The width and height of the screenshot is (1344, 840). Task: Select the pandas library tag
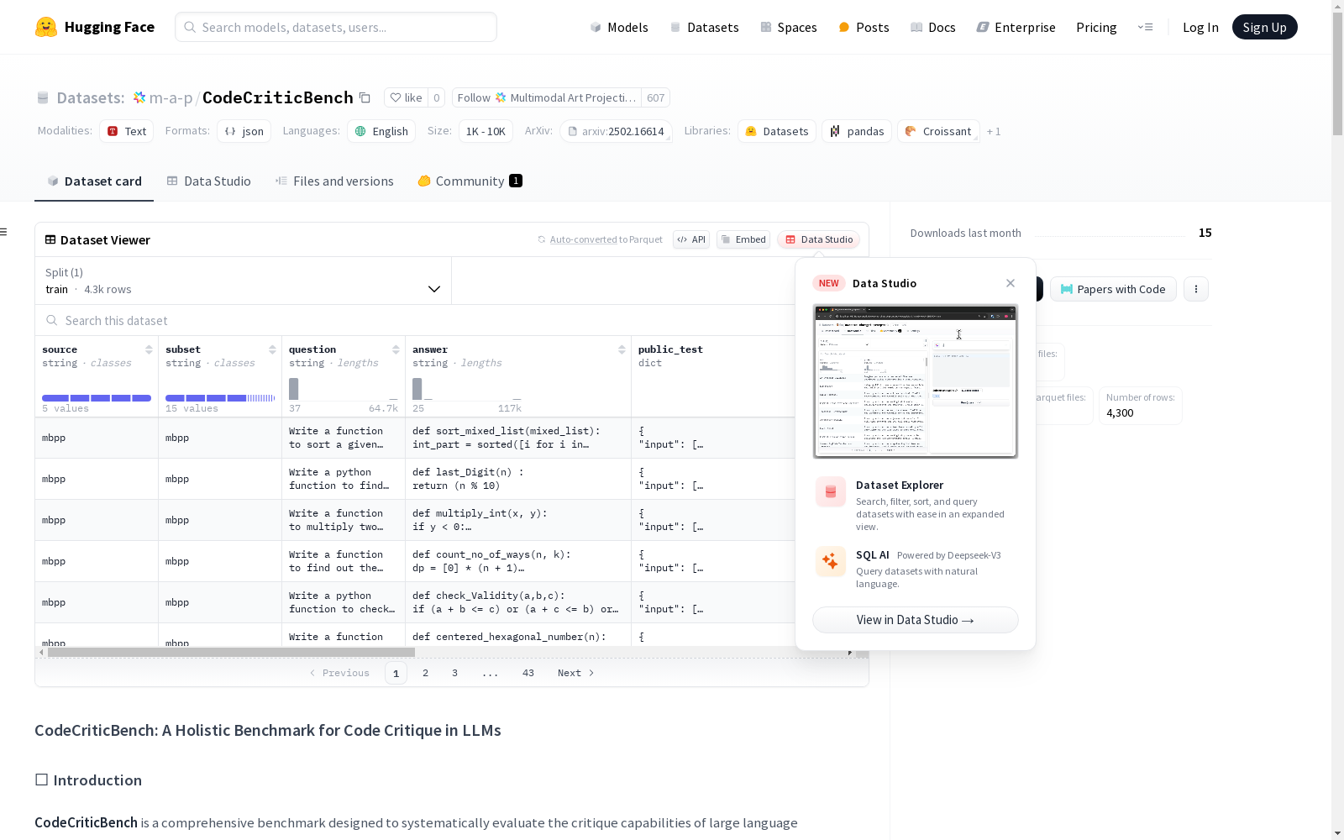857,131
